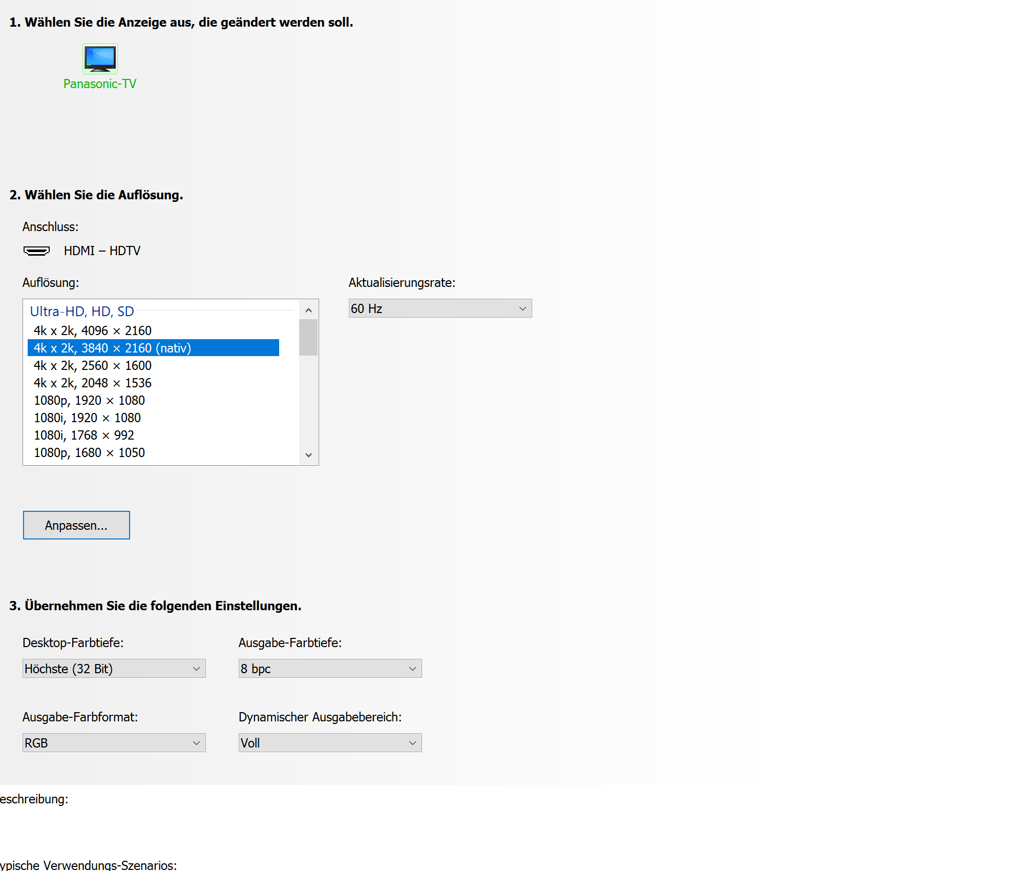The image size is (1027, 871).
Task: Open the Ausgabe-Farbtiefe 8 bpc dropdown
Action: click(330, 669)
